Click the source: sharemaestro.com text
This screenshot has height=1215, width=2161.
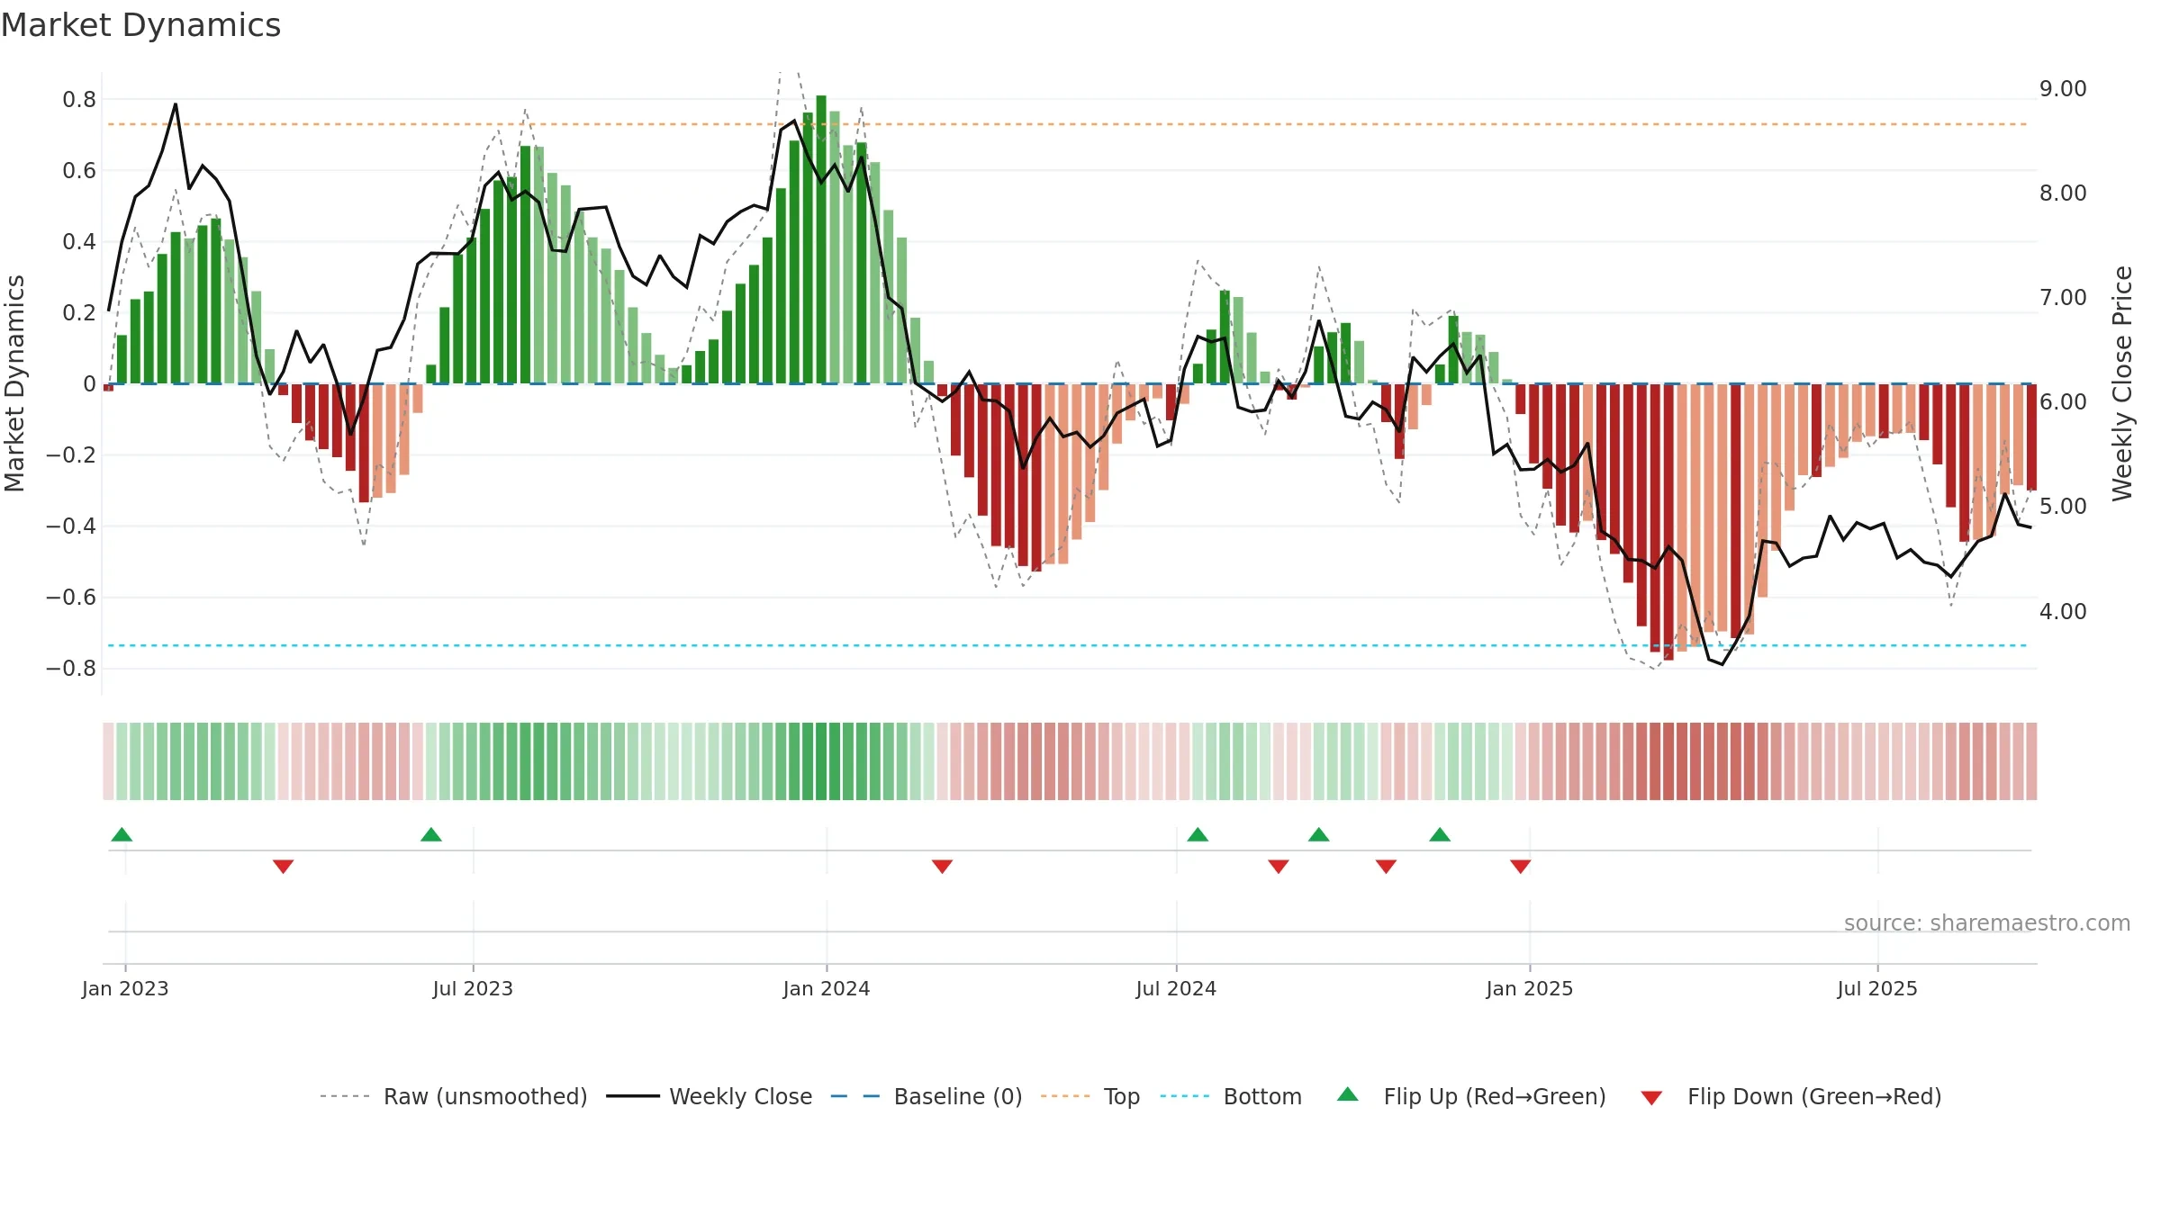click(1987, 922)
